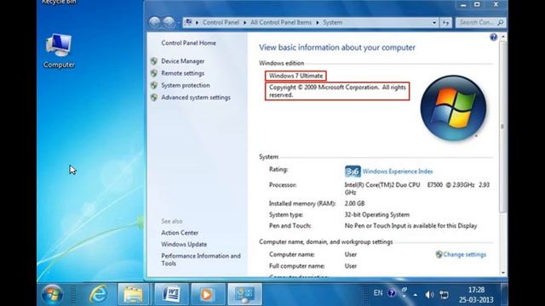Viewport: 545px width, 306px height.
Task: Open Windows Explorer folder on taskbar
Action: pyautogui.click(x=133, y=294)
